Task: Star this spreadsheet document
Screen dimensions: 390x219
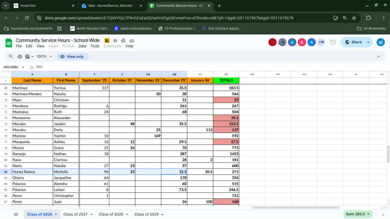Action: 115,40
